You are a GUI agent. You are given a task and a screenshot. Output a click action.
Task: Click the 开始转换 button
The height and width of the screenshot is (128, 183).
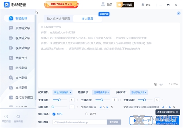coord(167,121)
